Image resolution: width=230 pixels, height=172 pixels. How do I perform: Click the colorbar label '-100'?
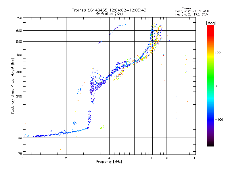pyautogui.click(x=219, y=120)
